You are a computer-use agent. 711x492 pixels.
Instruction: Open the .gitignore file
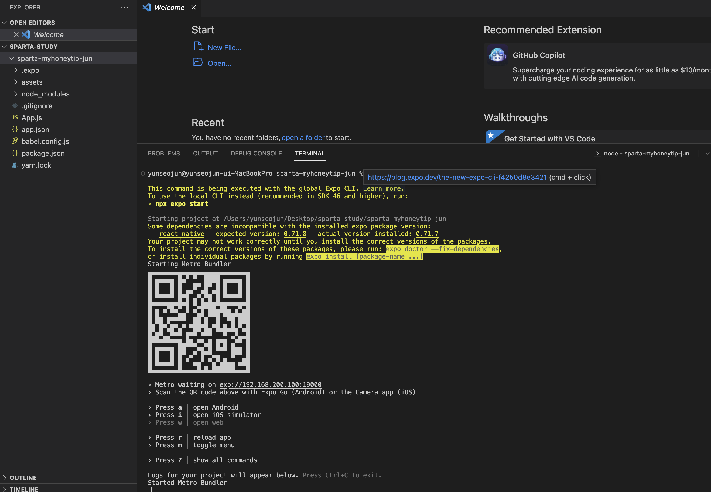(37, 106)
